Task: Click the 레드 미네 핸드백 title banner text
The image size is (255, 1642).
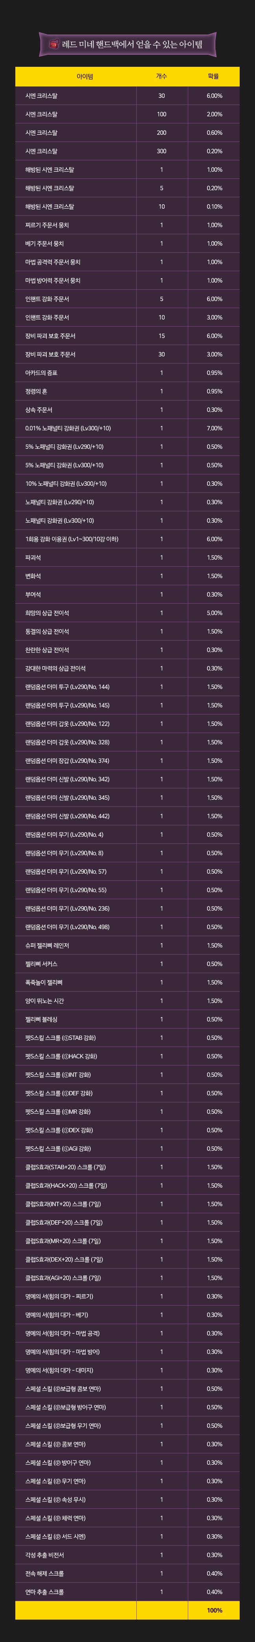Action: click(132, 45)
